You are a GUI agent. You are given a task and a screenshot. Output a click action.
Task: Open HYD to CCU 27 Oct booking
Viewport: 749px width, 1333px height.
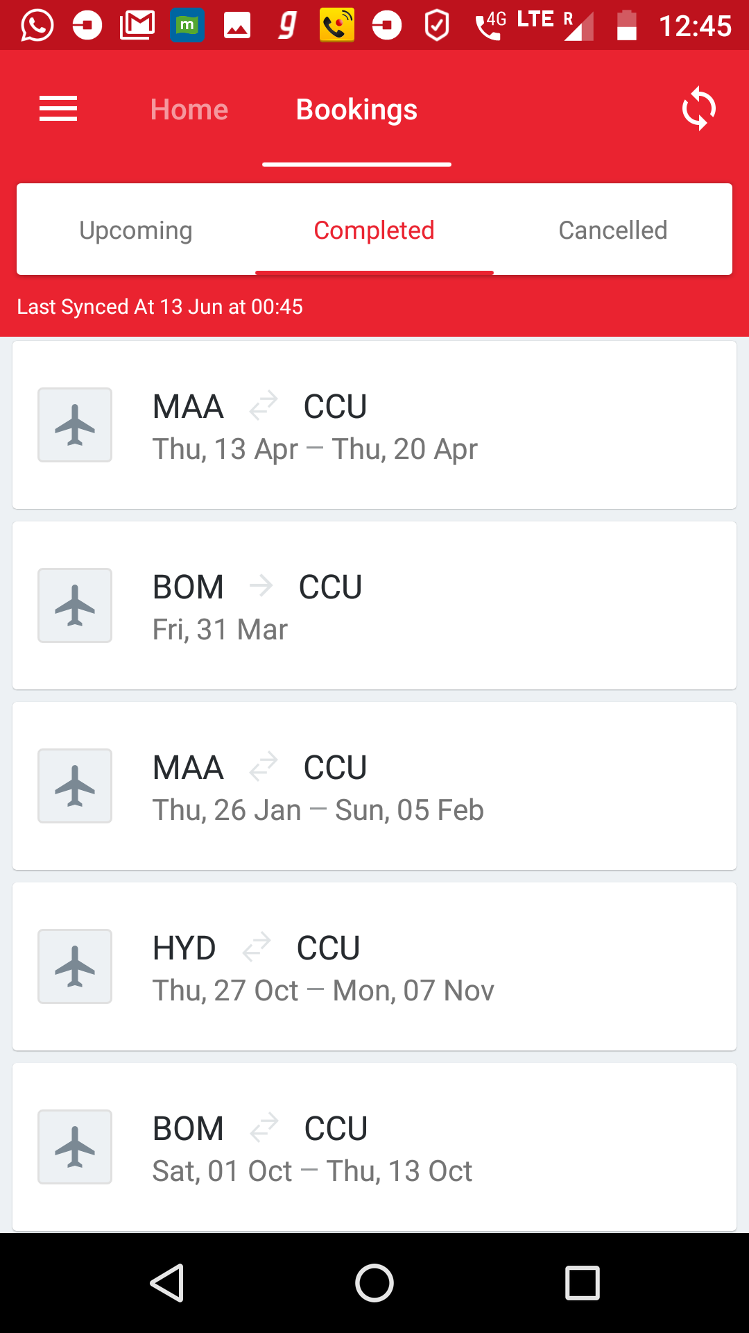coord(374,966)
